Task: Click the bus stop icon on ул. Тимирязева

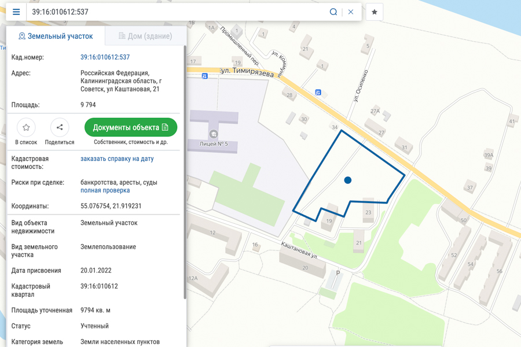Action: point(205,76)
